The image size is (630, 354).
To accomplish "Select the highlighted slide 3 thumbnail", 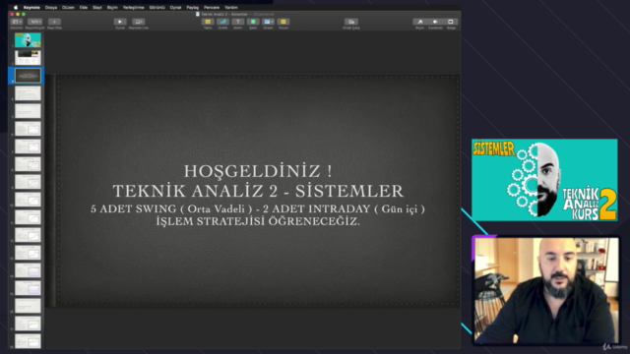I will (x=28, y=76).
